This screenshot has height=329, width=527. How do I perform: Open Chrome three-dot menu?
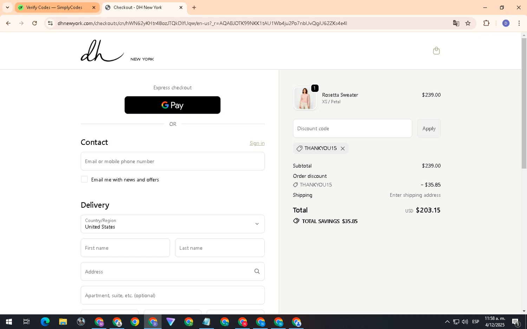coord(519,23)
